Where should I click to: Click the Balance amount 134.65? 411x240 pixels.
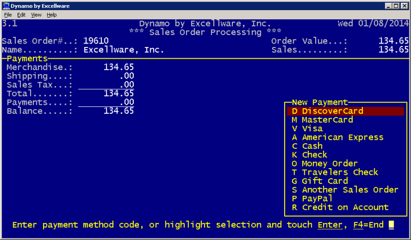pos(118,111)
